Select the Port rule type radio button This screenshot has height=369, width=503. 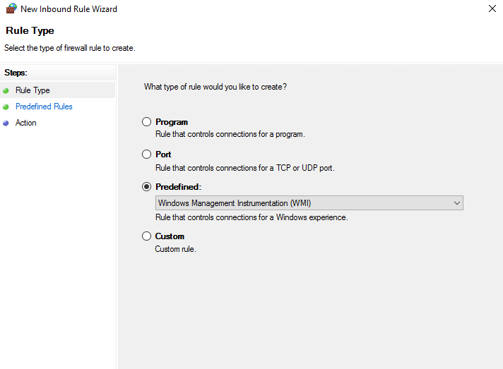[x=147, y=155]
